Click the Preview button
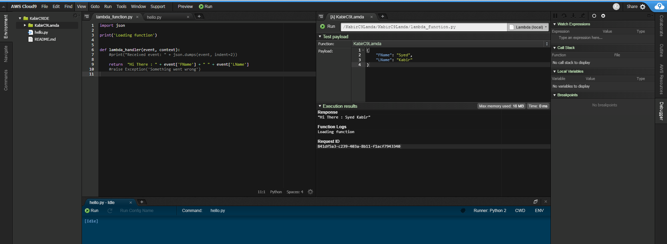This screenshot has width=667, height=244. pyautogui.click(x=185, y=7)
